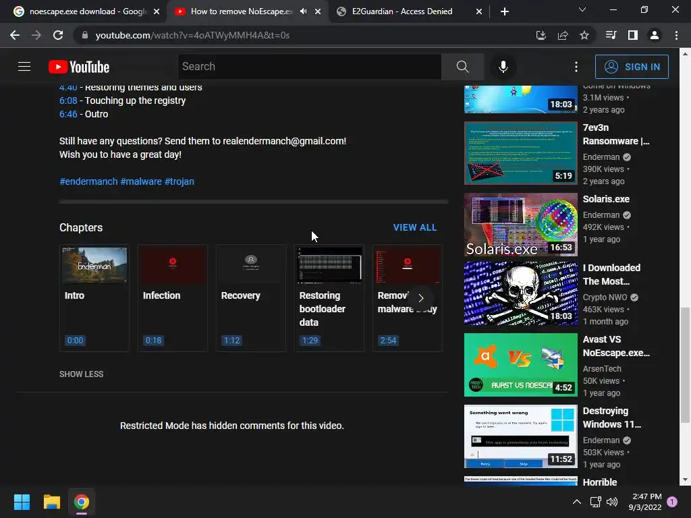Open a new tab with the plus button
691x518 pixels.
505,11
